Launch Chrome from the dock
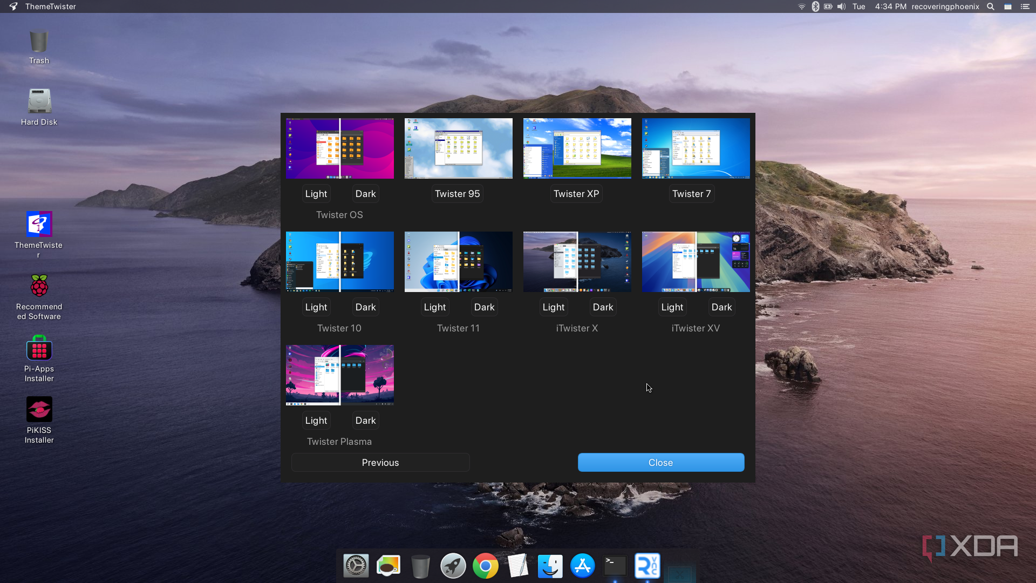Viewport: 1036px width, 583px height. click(x=486, y=566)
